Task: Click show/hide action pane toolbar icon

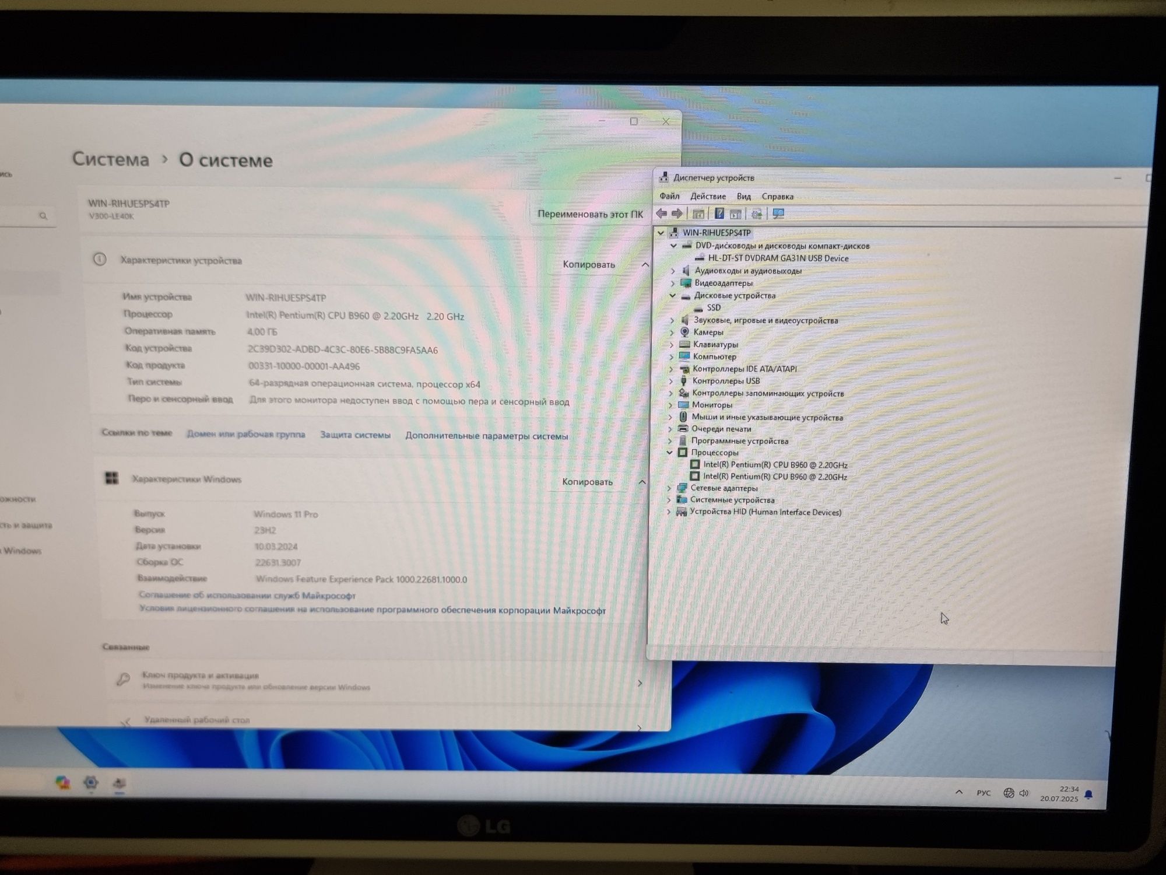Action: [x=736, y=214]
